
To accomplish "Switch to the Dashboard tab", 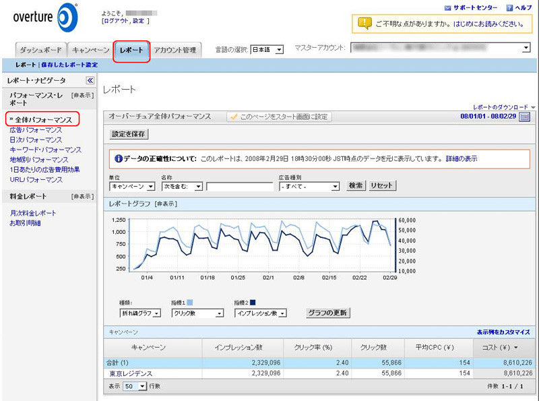I will click(x=41, y=51).
